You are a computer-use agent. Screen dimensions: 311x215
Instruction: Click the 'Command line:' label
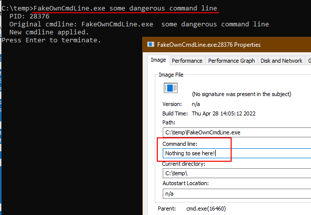tap(180, 144)
